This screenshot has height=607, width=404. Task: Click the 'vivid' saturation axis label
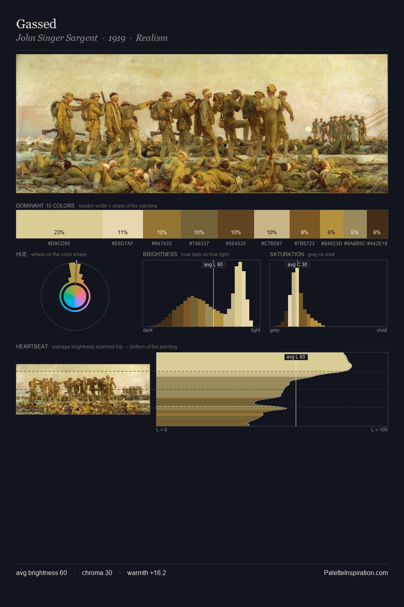click(382, 330)
